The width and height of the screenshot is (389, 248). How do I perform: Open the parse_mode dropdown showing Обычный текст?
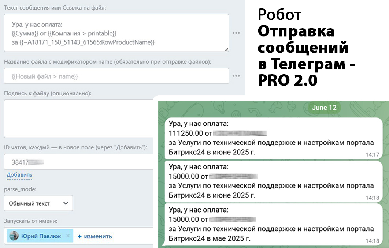[x=38, y=203]
